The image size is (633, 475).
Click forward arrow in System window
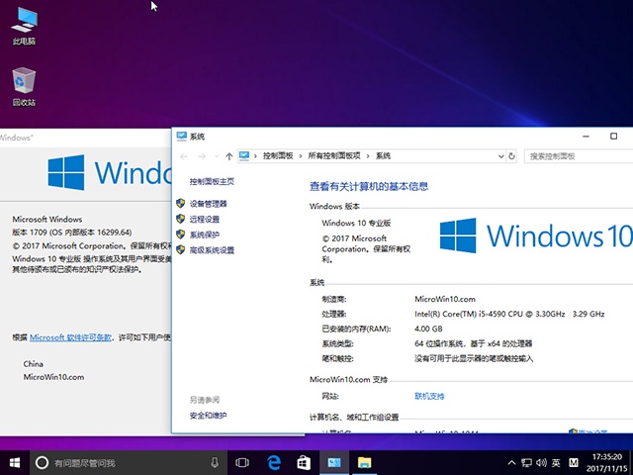202,156
